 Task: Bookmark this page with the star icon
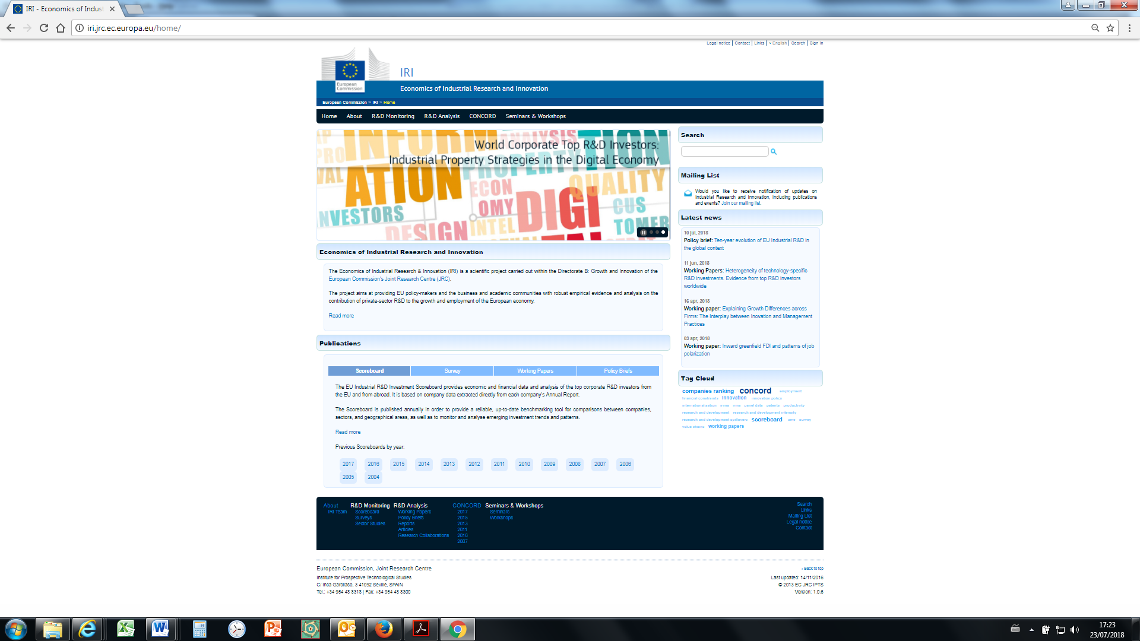pos(1110,28)
